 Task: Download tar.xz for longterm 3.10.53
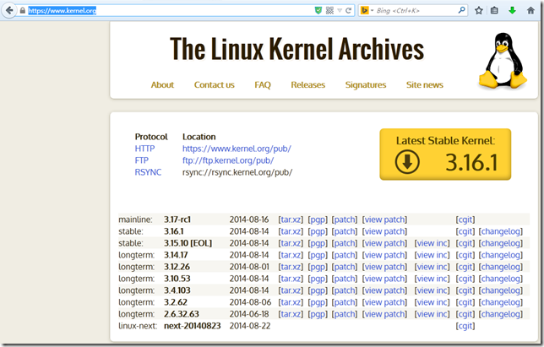pyautogui.click(x=291, y=279)
